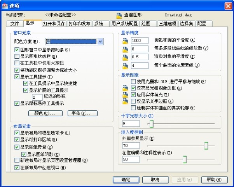Open the 用户系统配置 tab
Screen dimensions: 234x187
pyautogui.click(x=125, y=24)
